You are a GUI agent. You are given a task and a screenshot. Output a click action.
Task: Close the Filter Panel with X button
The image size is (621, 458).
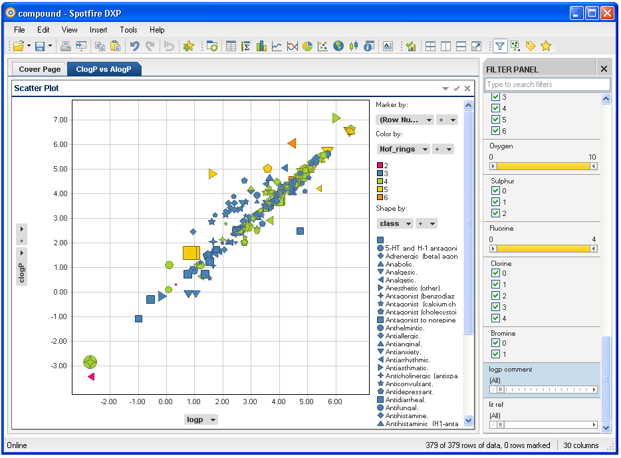point(604,69)
